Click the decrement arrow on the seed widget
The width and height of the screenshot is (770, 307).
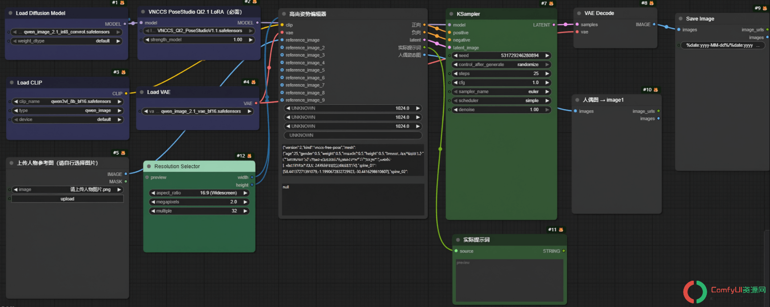click(455, 56)
